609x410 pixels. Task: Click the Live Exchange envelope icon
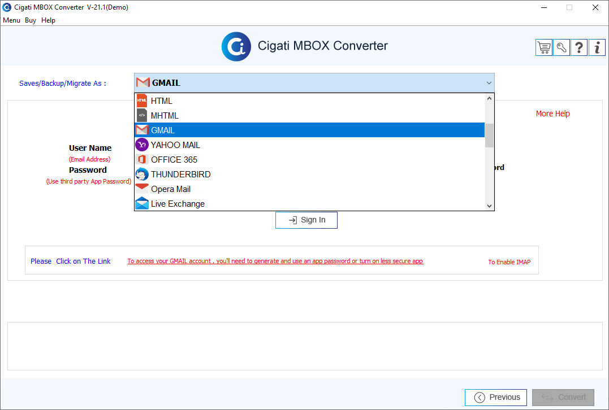(142, 204)
